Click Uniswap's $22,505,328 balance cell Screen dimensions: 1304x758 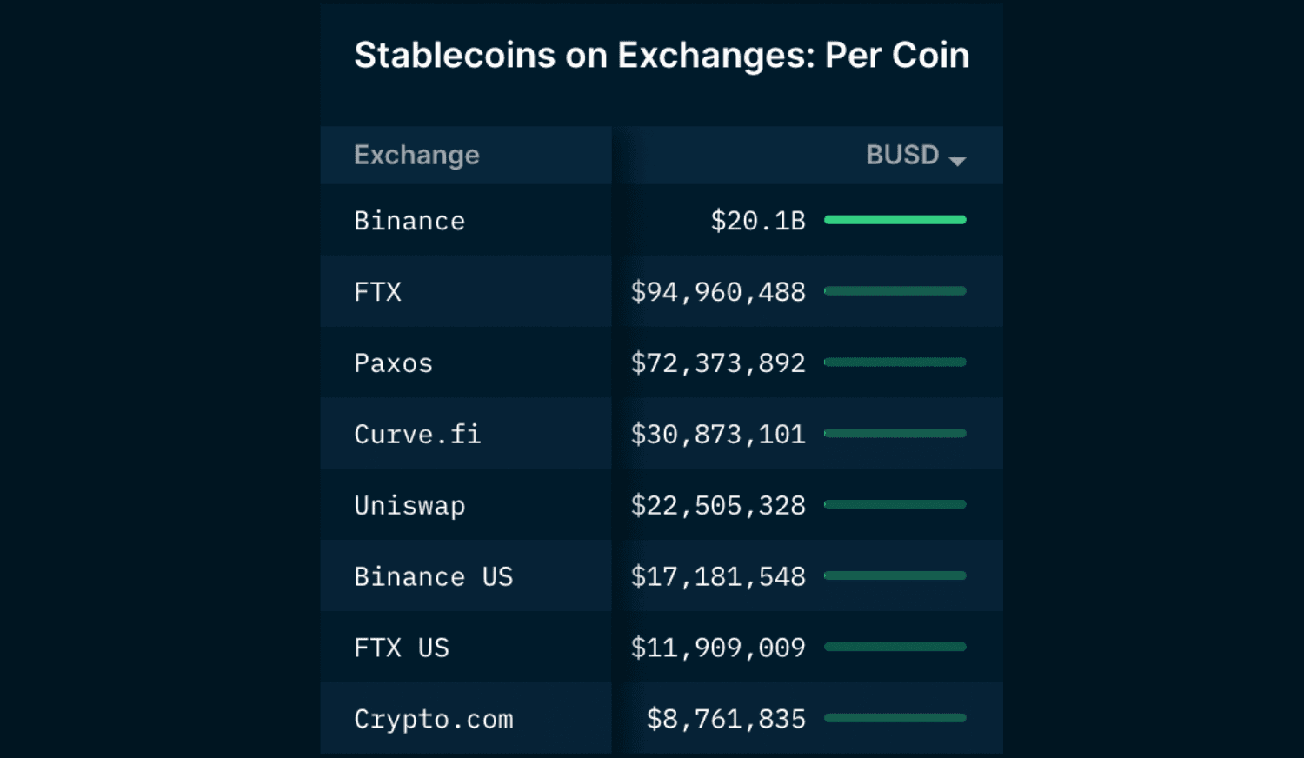[718, 505]
